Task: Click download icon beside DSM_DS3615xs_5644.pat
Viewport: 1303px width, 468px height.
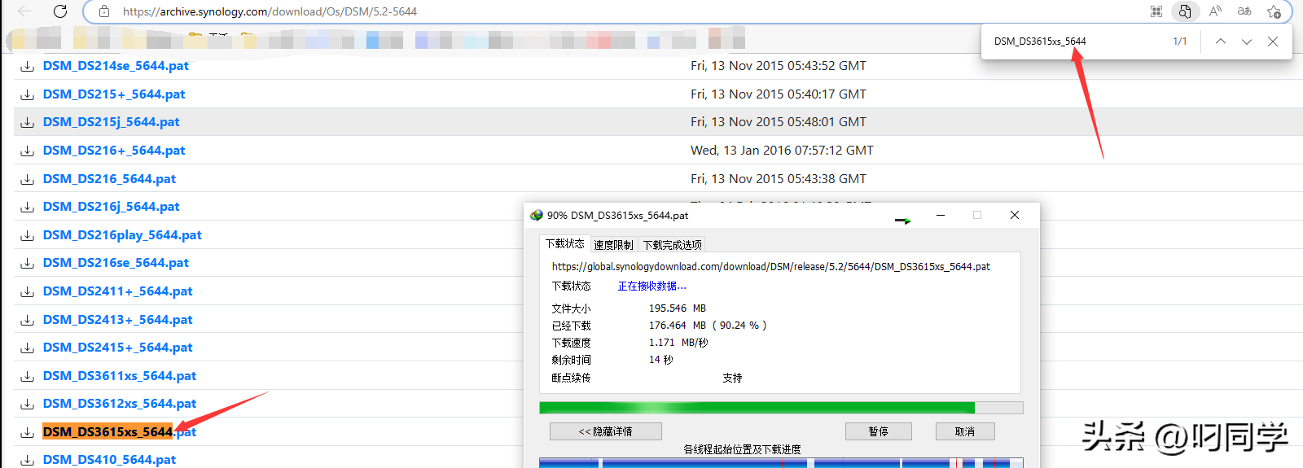Action: coord(27,432)
